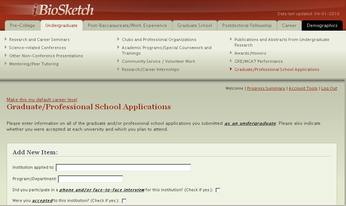Go to Other Non-Conference Presentations
The height and width of the screenshot is (206, 346).
(x=46, y=56)
